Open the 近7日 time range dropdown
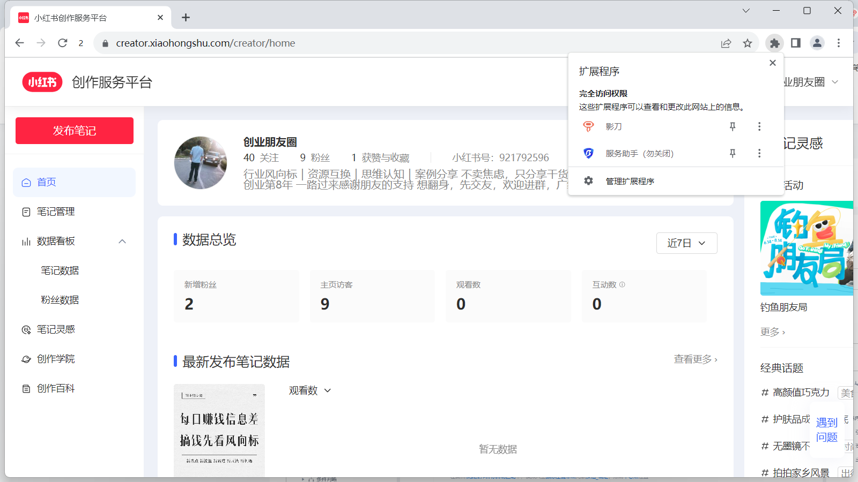This screenshot has width=858, height=482. tap(686, 243)
